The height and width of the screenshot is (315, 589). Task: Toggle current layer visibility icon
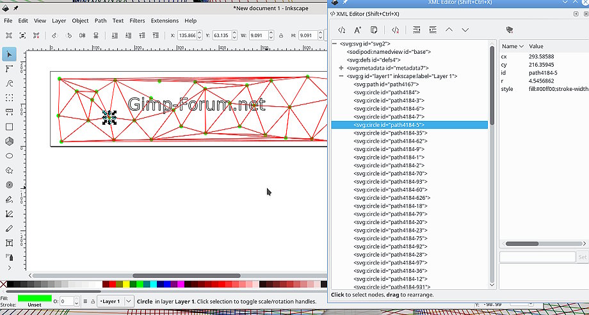pos(85,301)
